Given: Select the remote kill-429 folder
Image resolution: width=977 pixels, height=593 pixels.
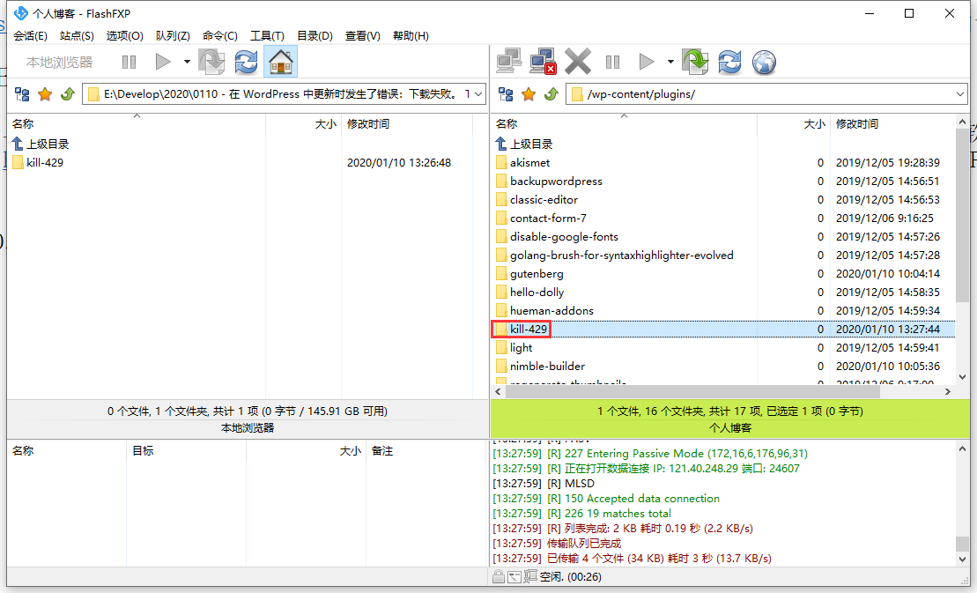Looking at the screenshot, I should (x=529, y=329).
